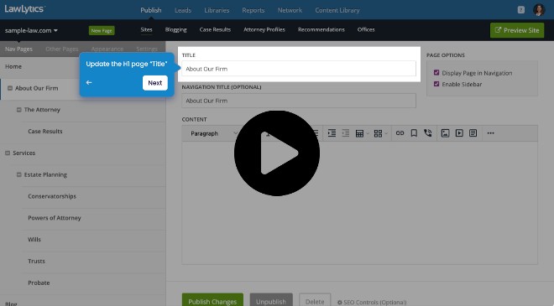The width and height of the screenshot is (554, 306).
Task: Click Next in the tour tooltip
Action: (x=154, y=83)
